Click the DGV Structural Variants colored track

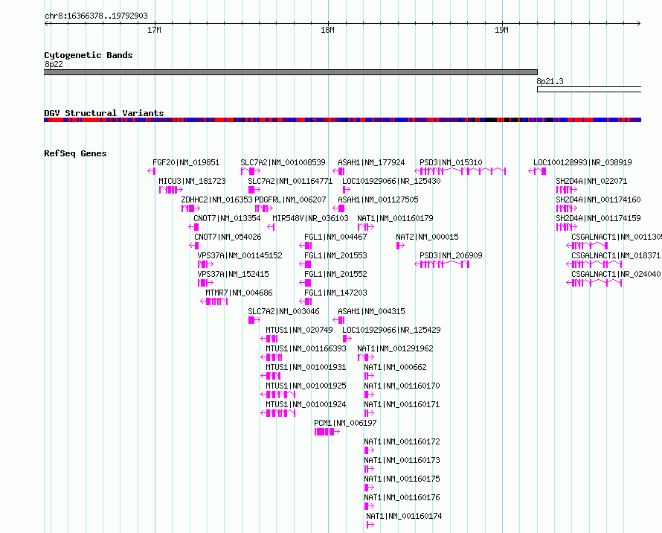(342, 120)
